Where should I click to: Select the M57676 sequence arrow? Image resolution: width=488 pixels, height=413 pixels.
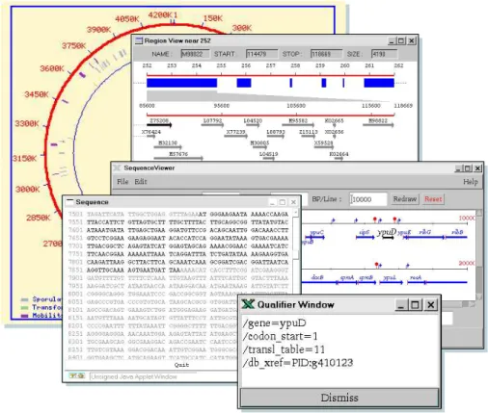tap(178, 158)
